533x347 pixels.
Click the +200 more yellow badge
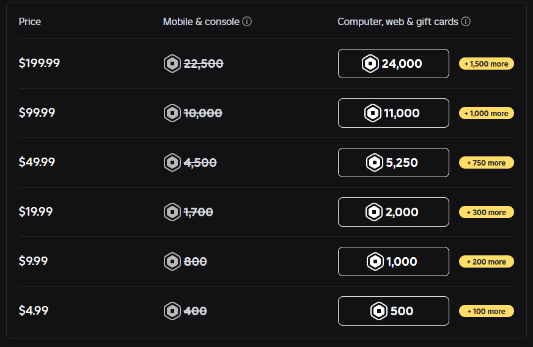coord(487,261)
